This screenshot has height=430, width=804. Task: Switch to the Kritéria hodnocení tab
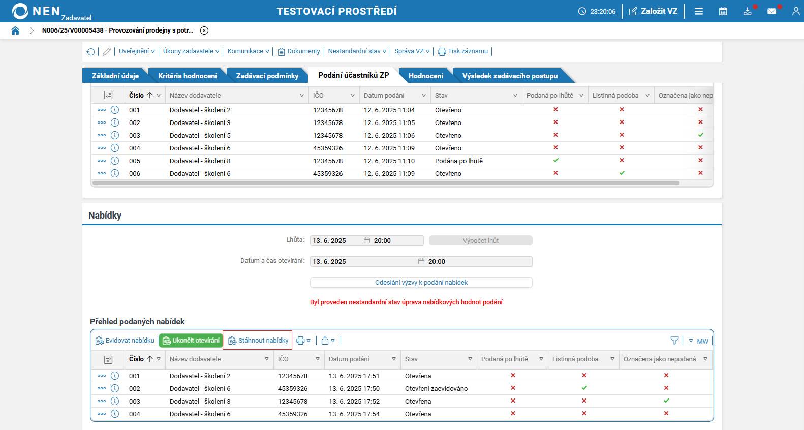coord(187,76)
